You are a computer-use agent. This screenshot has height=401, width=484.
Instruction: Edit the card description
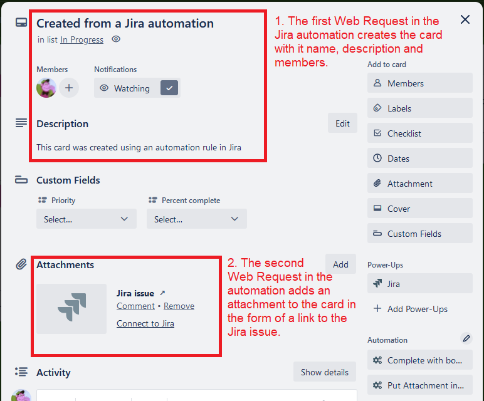click(x=342, y=123)
